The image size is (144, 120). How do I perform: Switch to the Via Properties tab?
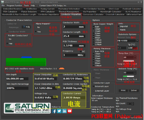click(x=89, y=12)
